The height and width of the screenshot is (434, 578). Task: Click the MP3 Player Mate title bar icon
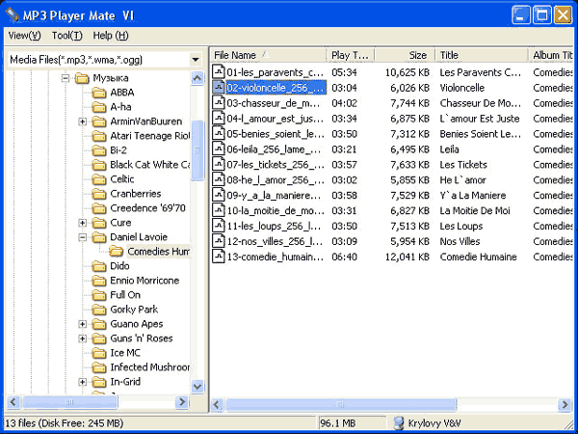point(13,15)
